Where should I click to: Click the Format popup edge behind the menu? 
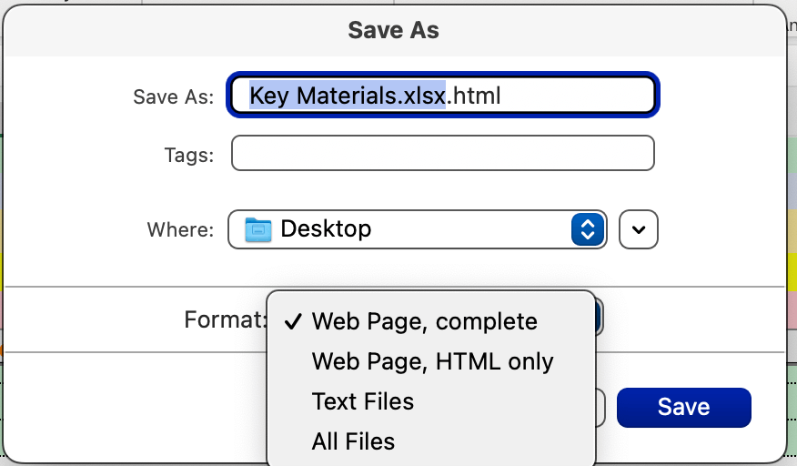click(600, 319)
